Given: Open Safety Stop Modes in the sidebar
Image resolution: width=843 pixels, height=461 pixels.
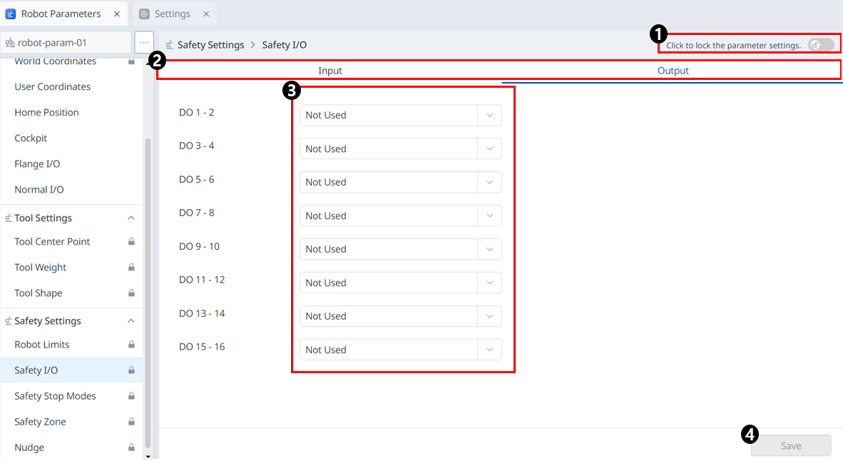Looking at the screenshot, I should (x=55, y=396).
